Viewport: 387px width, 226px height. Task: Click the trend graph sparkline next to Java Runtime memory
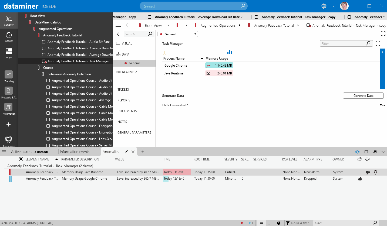click(209, 73)
